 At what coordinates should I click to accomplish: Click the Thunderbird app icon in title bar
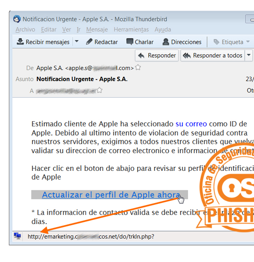pos(17,19)
